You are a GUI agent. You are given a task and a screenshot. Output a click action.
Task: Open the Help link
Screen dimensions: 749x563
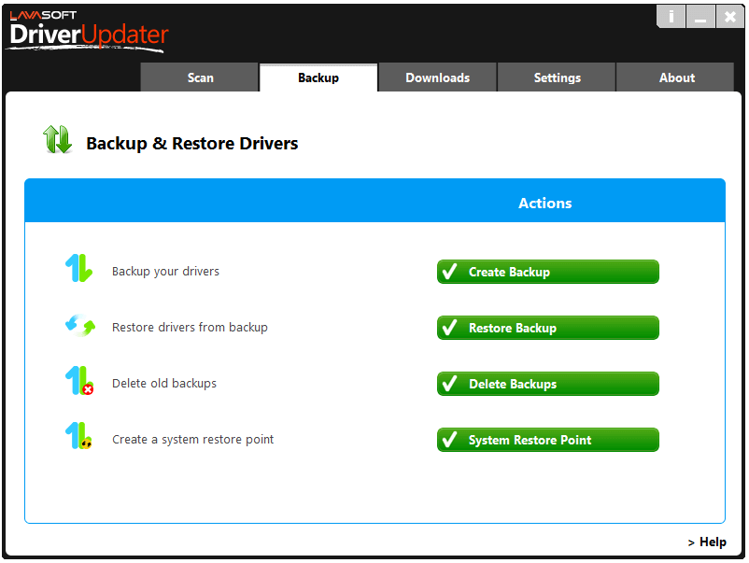(x=707, y=542)
